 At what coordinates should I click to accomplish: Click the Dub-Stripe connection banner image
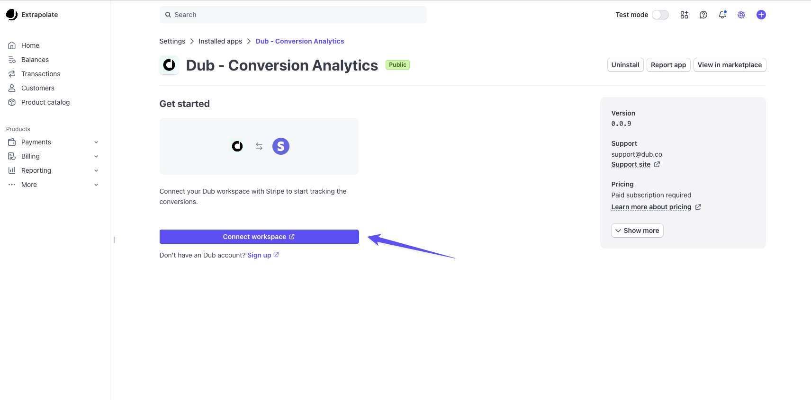pyautogui.click(x=259, y=146)
